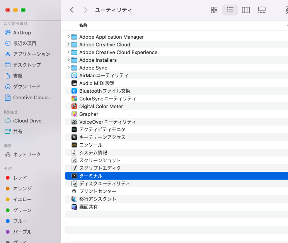
Task: Click the Bluetoothファイル交換 icon
Action: tap(74, 91)
